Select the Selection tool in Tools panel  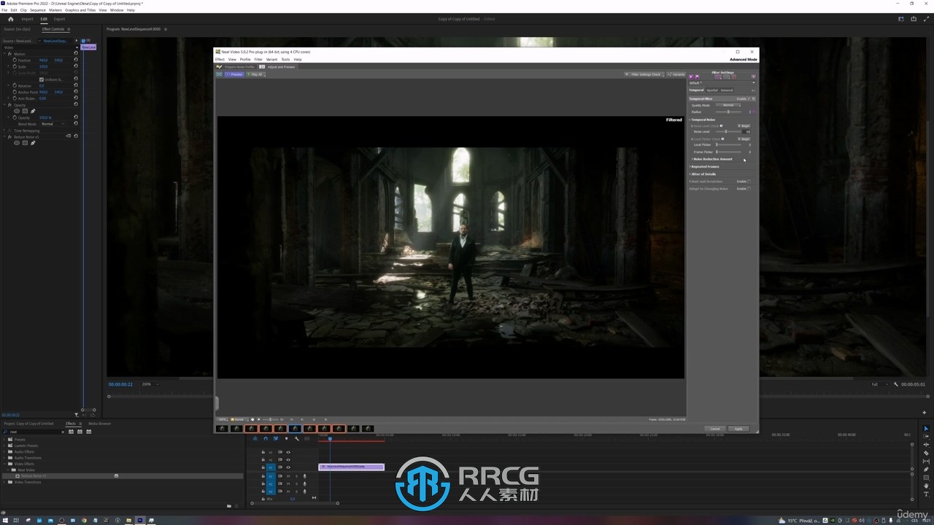[x=926, y=428]
